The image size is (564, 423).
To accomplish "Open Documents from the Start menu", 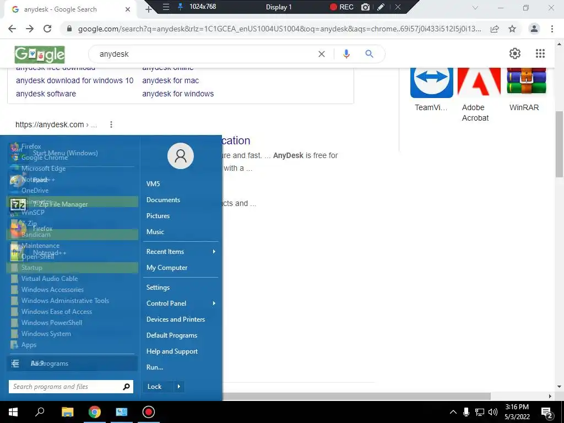I will pos(163,200).
